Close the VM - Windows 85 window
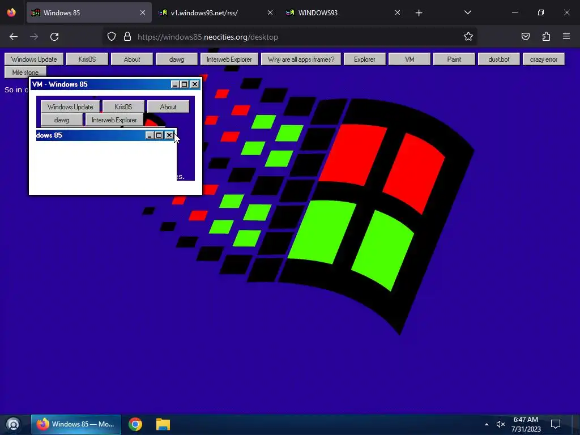Viewport: 580px width, 435px height. coord(195,84)
